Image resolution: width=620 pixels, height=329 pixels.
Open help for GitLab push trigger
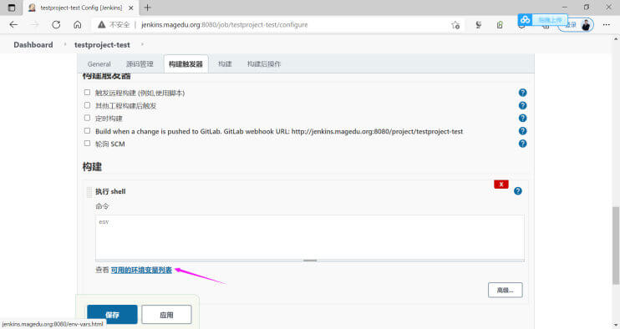pos(522,131)
